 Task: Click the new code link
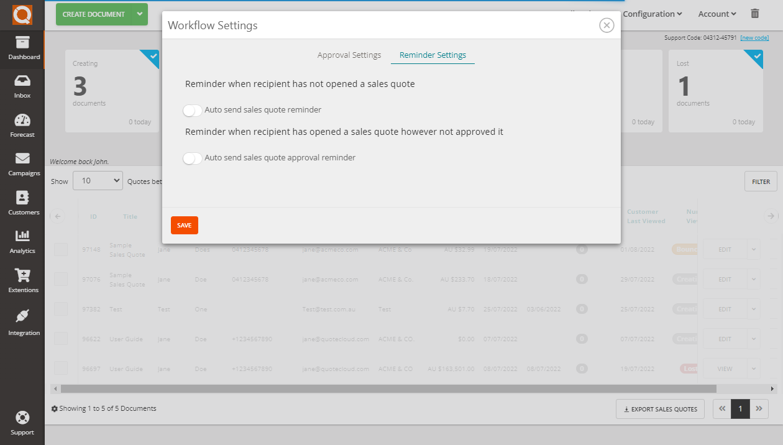coord(754,37)
